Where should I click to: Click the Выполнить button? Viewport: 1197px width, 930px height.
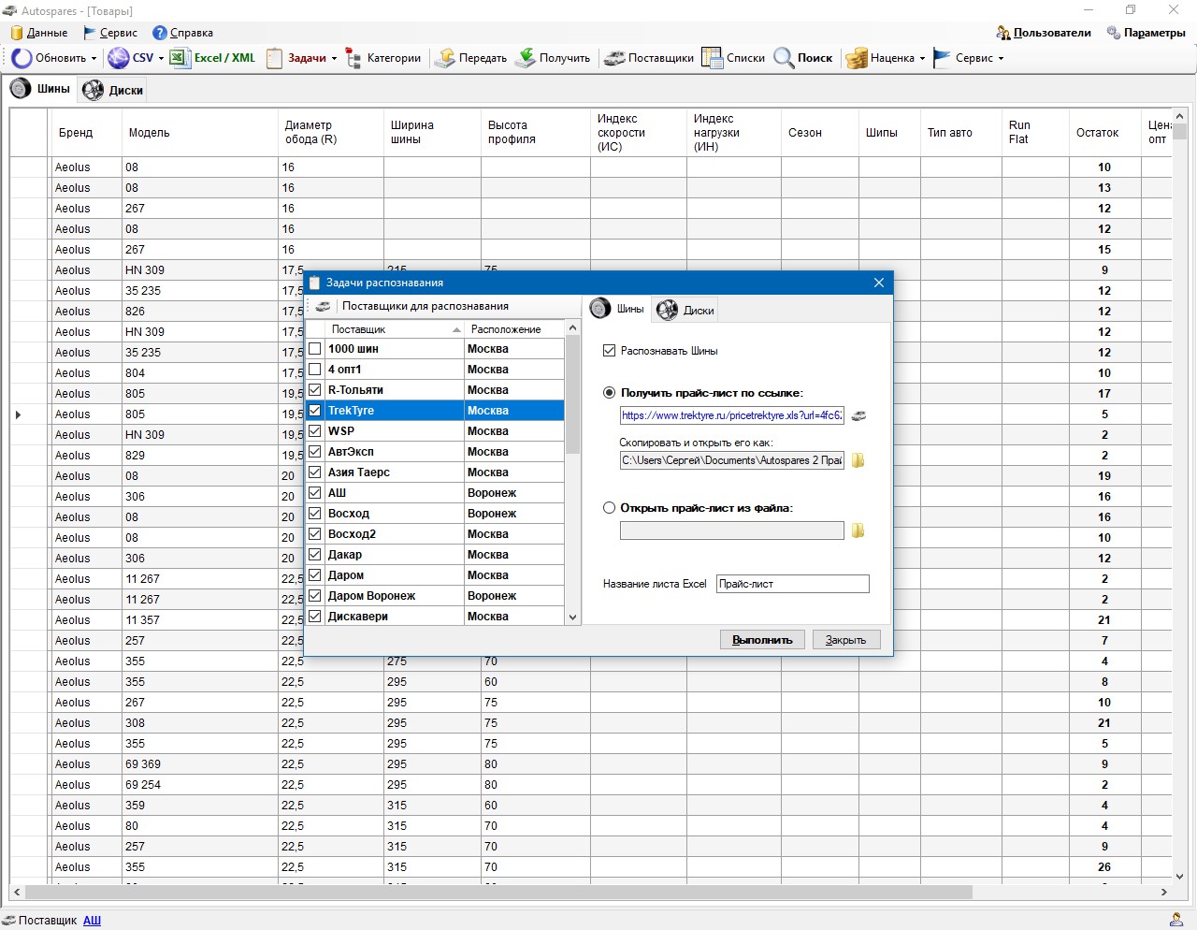(762, 640)
